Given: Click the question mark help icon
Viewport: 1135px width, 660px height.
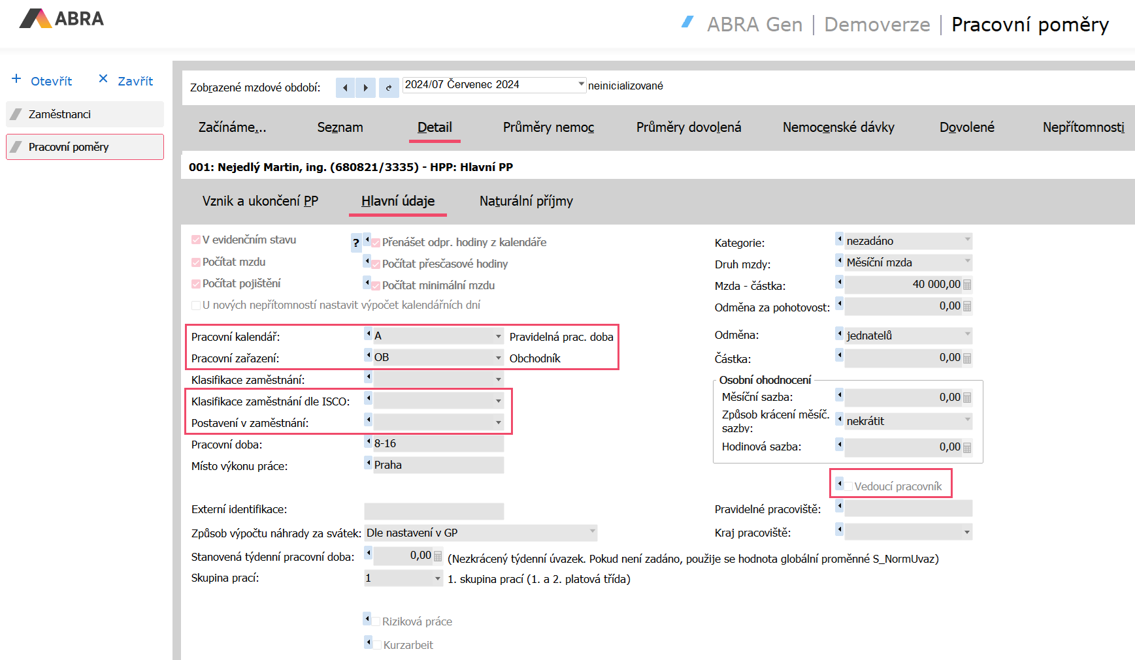Looking at the screenshot, I should 356,244.
